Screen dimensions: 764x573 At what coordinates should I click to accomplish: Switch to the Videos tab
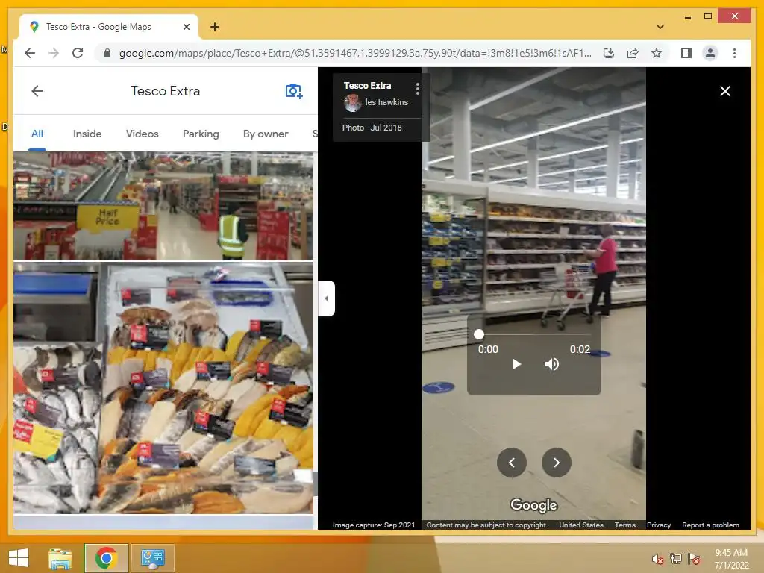pyautogui.click(x=143, y=134)
